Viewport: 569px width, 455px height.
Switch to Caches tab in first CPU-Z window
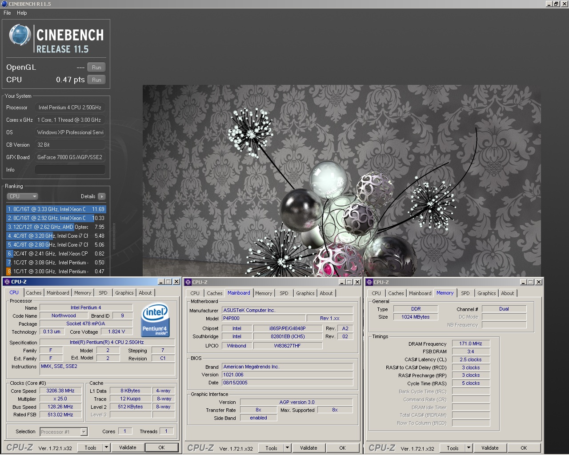click(x=33, y=293)
